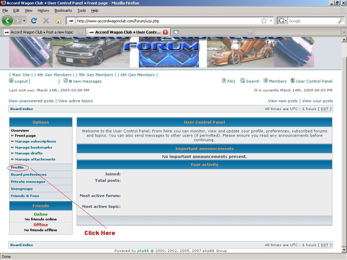The width and height of the screenshot is (347, 260).
Task: Click the URL address field
Action: pyautogui.click(x=168, y=21)
